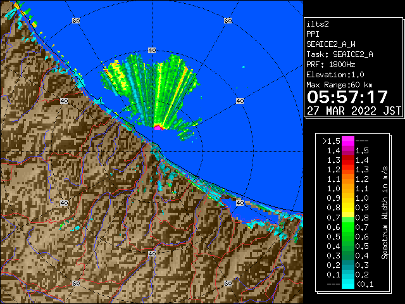Screen dimensions: 405x304
Task: Select the "Elevation:1.0" readout
Action: pyautogui.click(x=335, y=75)
